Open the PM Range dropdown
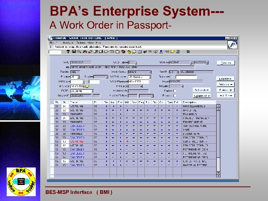 point(141,86)
